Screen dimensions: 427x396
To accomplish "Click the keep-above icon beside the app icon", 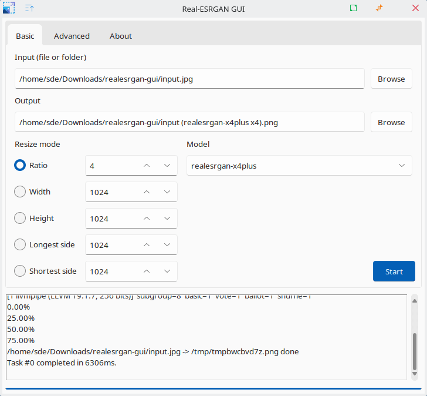I will (x=29, y=8).
